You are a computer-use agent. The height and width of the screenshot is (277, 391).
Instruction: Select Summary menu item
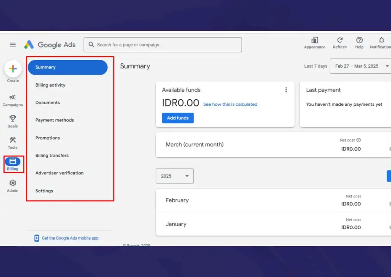pos(68,67)
